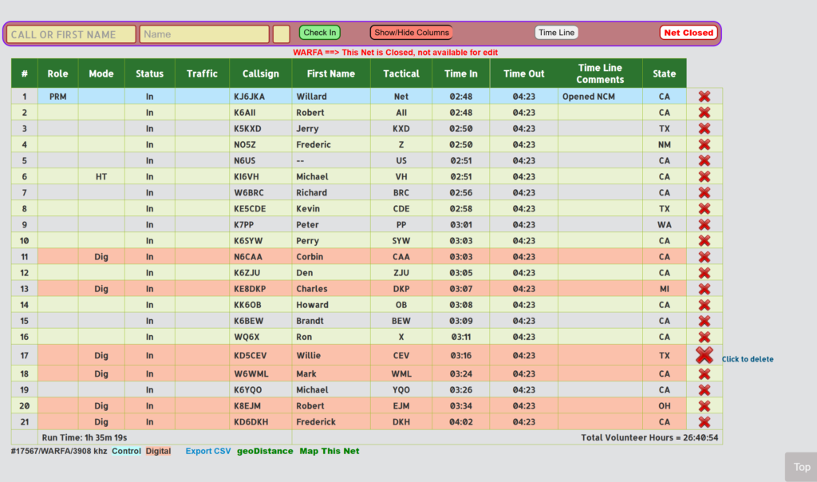
Task: Click the Digital color legend label
Action: coord(158,451)
